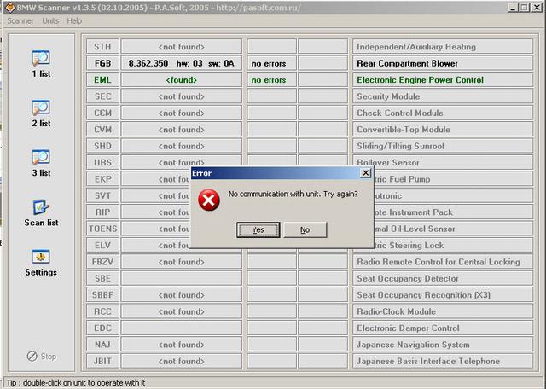Click Yes to retry communication
Screen dimensions: 546x389
click(x=258, y=229)
